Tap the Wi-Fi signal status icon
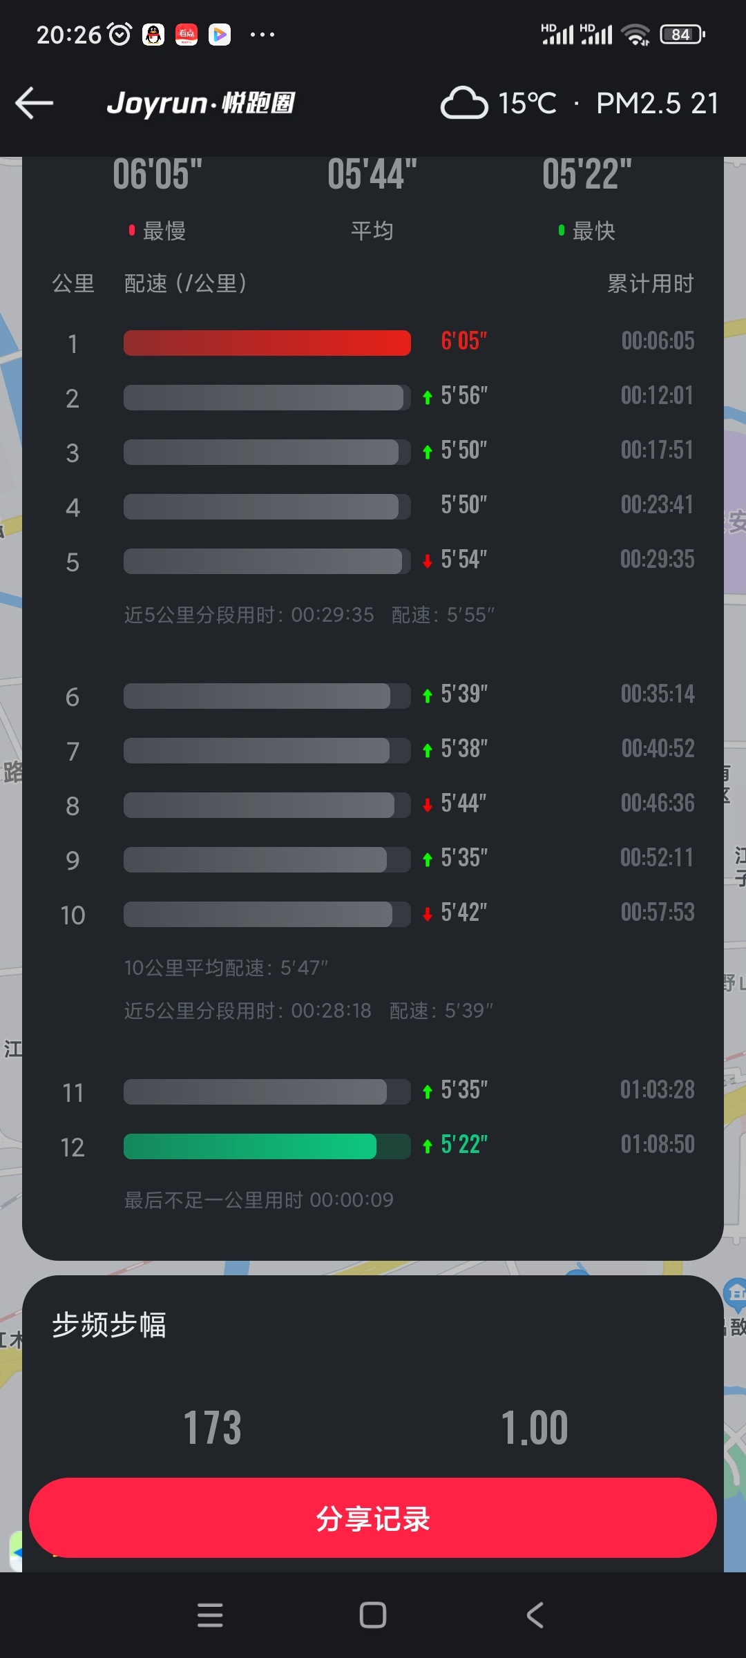This screenshot has height=1658, width=746. (x=635, y=35)
